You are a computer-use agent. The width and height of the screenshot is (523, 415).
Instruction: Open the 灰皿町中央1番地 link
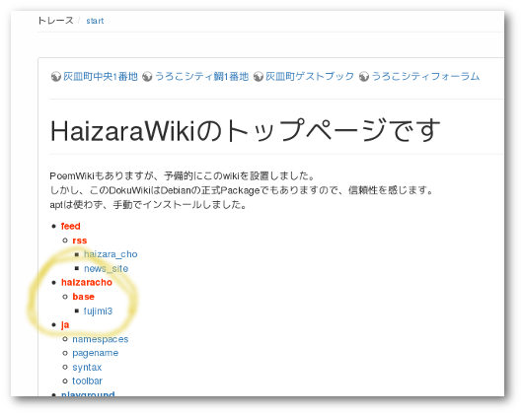tap(101, 77)
